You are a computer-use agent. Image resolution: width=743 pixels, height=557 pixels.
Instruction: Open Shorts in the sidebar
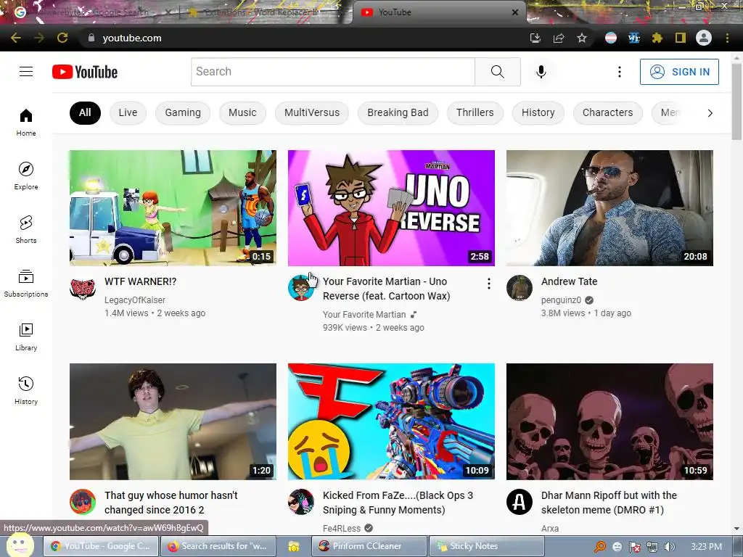26,229
